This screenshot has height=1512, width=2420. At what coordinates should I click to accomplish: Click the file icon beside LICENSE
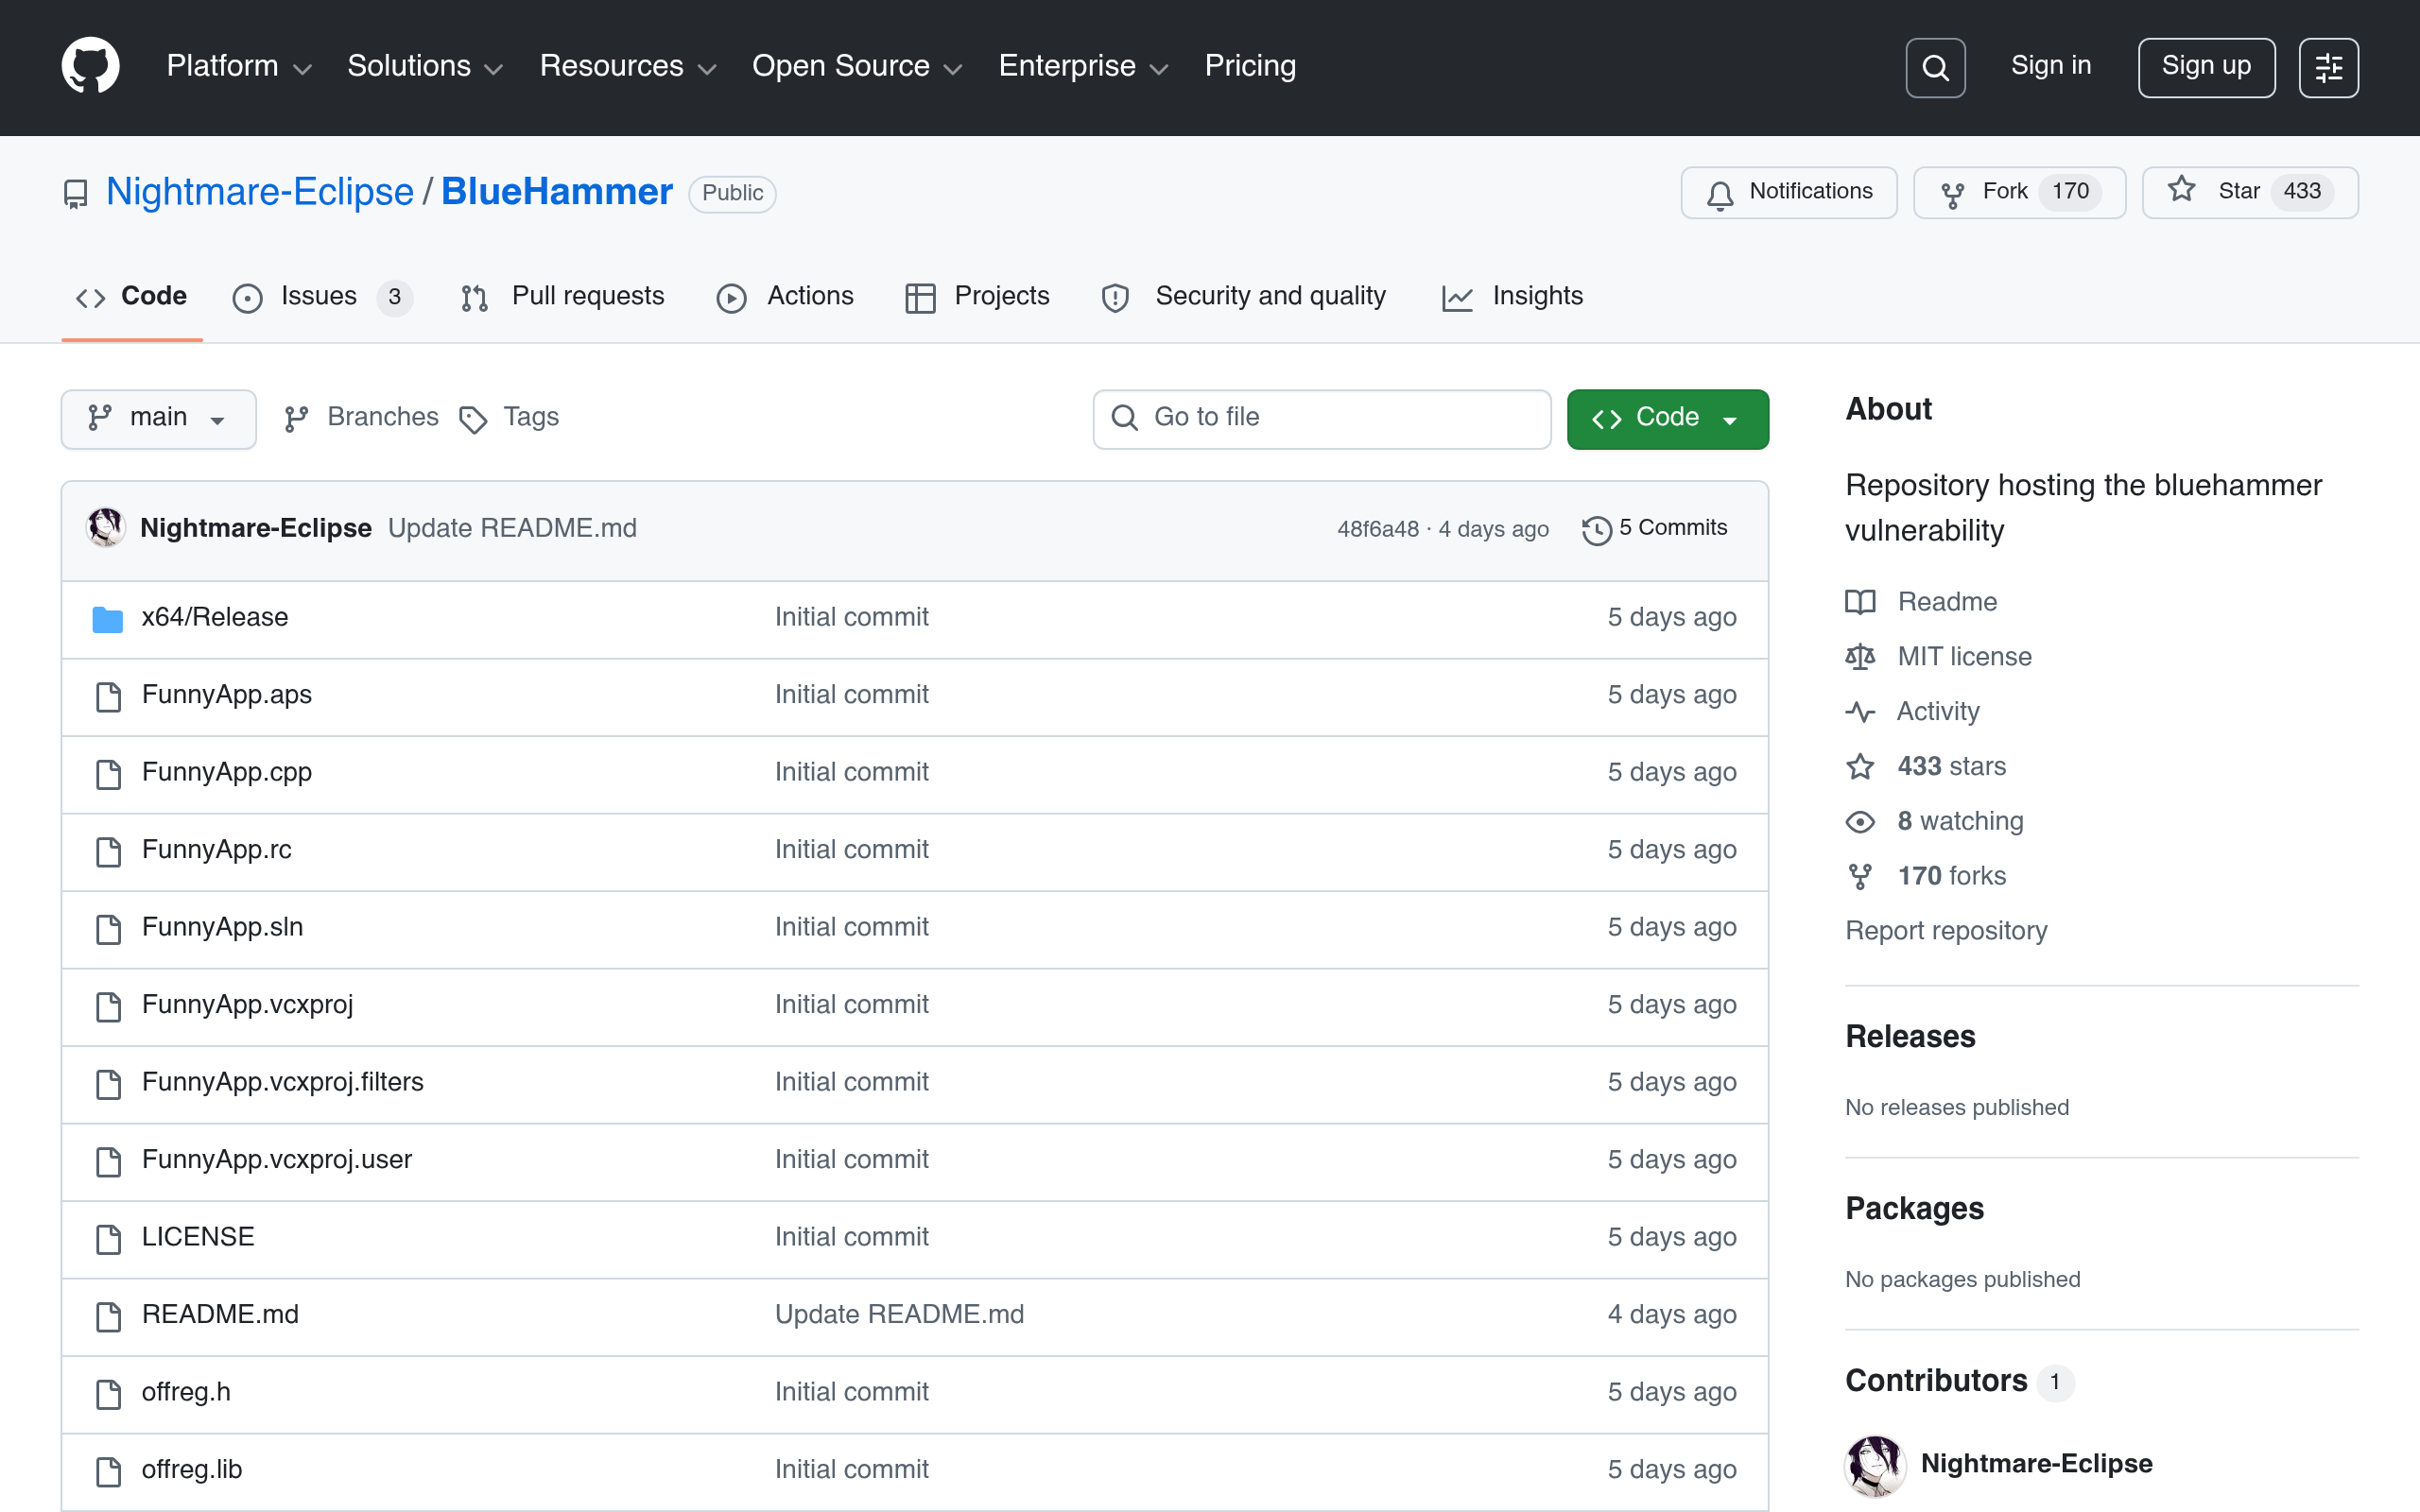(x=108, y=1238)
